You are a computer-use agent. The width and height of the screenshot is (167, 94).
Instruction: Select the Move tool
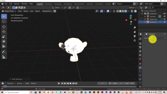[x=4, y=27]
